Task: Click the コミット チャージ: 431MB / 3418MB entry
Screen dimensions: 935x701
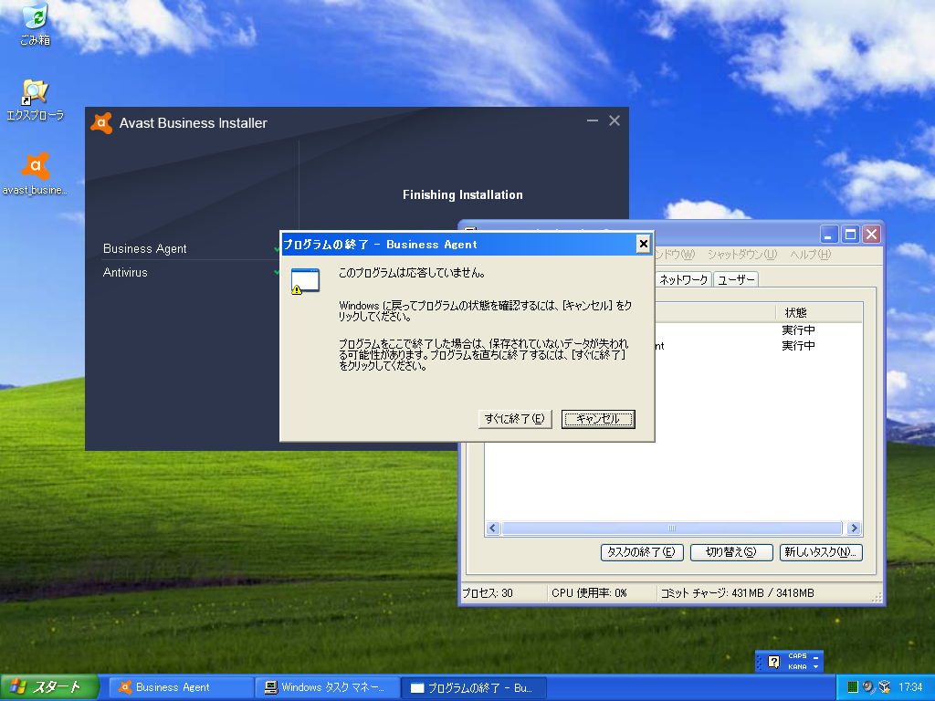Action: point(737,593)
